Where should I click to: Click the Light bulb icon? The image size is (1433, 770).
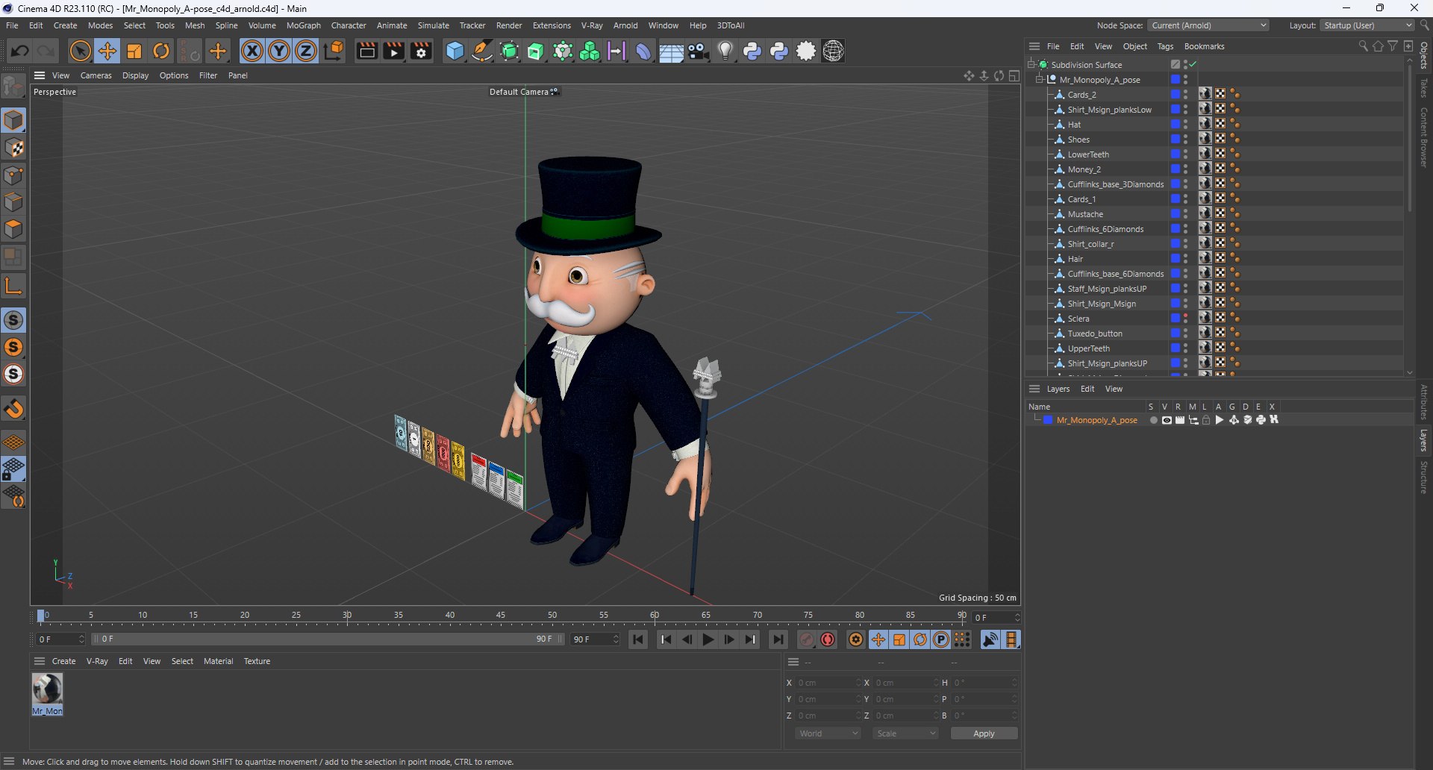pyautogui.click(x=725, y=51)
